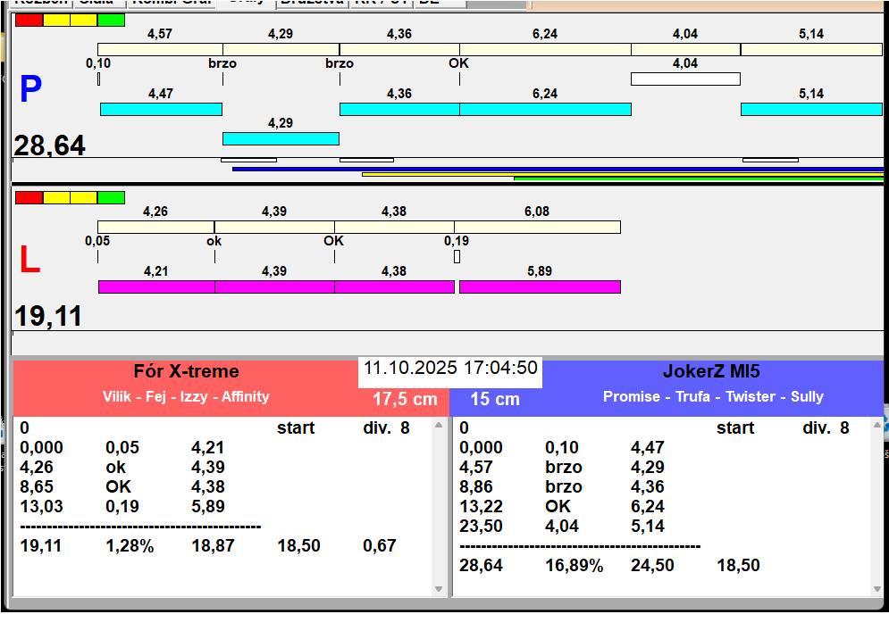The width and height of the screenshot is (889, 639).
Task: Click the green line under P lane
Action: pyautogui.click(x=699, y=178)
